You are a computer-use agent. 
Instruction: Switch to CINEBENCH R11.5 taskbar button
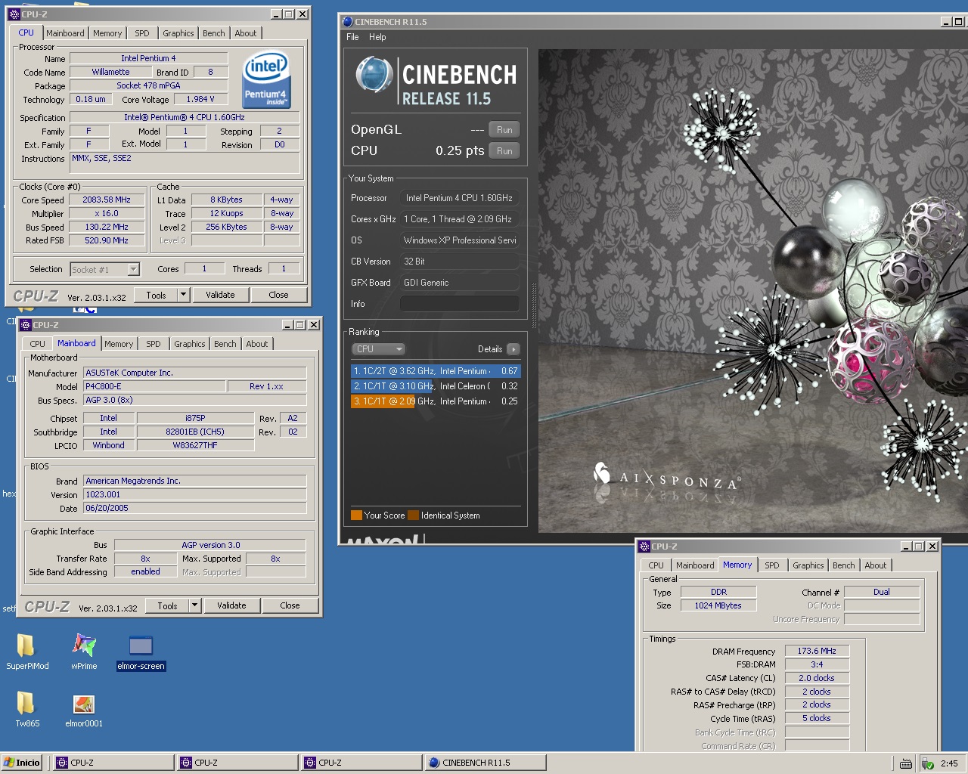click(x=484, y=763)
